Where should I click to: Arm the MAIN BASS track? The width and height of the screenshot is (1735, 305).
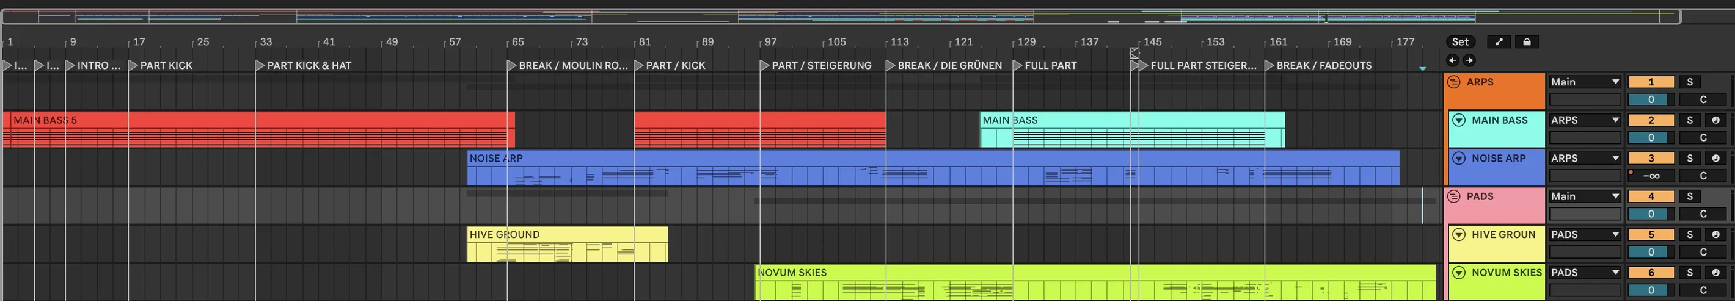coord(1715,120)
